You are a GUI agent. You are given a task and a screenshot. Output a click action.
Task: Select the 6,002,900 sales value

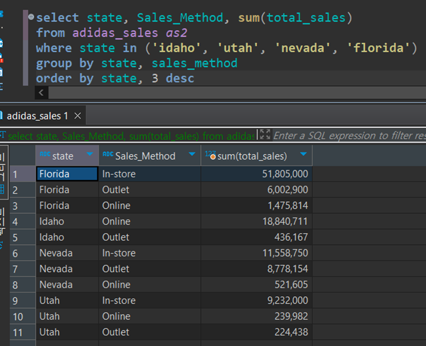pos(257,190)
